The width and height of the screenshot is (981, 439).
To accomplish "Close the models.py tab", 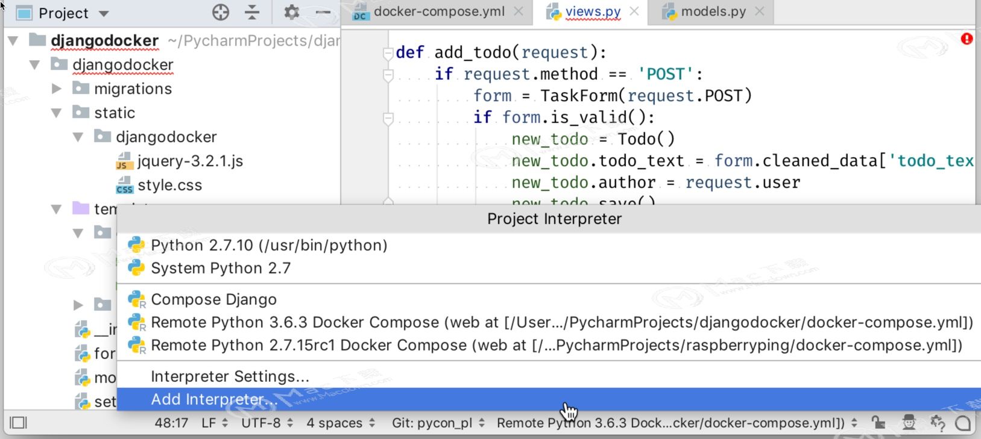I will coord(760,11).
